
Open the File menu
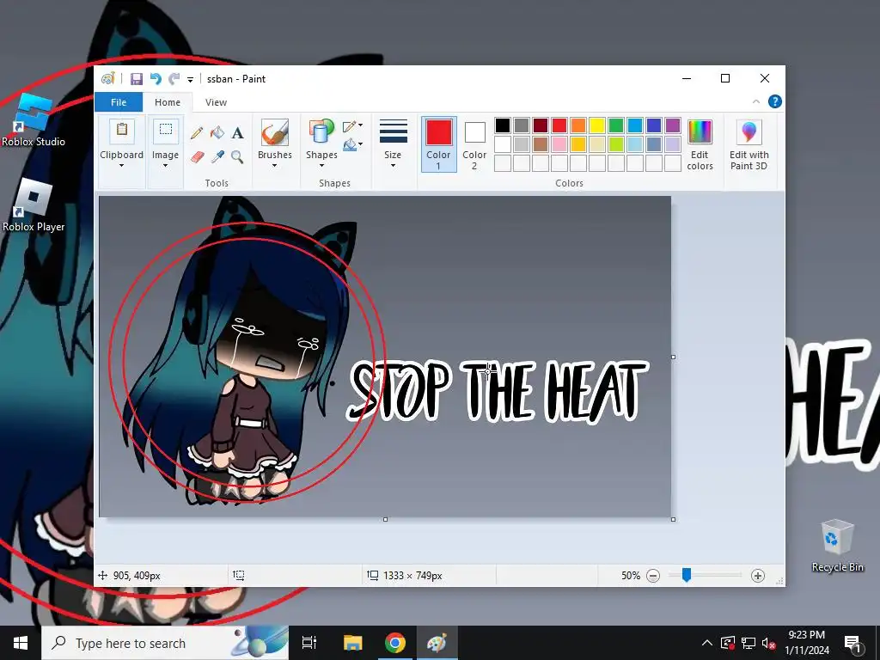pos(119,102)
